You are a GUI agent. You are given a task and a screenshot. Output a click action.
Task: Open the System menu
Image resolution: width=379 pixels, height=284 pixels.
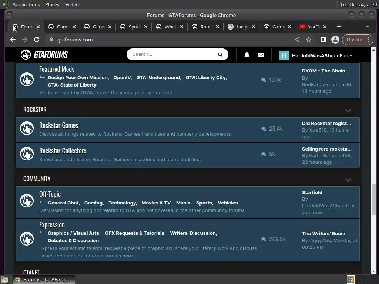tap(72, 4)
